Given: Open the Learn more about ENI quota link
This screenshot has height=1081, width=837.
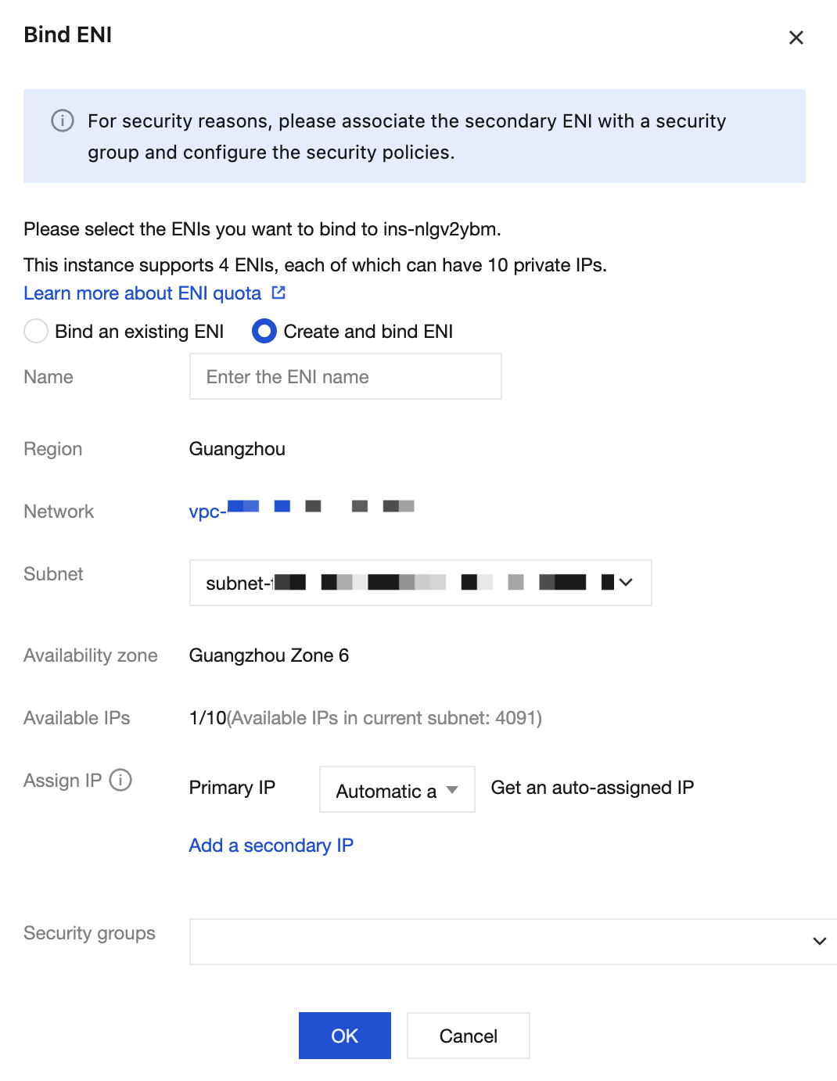Looking at the screenshot, I should coord(142,293).
